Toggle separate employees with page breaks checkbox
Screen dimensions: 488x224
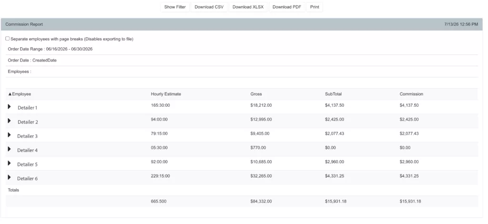(x=8, y=39)
